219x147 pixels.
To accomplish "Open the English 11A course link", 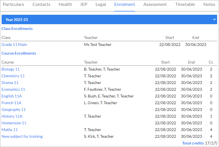I will coord(11,96).
